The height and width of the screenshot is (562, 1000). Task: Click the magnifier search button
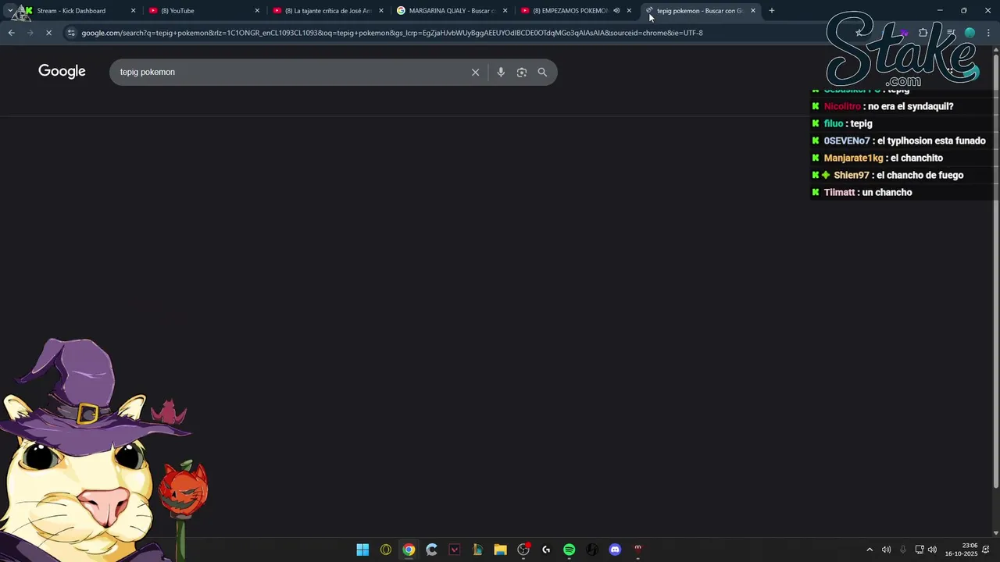(x=542, y=73)
